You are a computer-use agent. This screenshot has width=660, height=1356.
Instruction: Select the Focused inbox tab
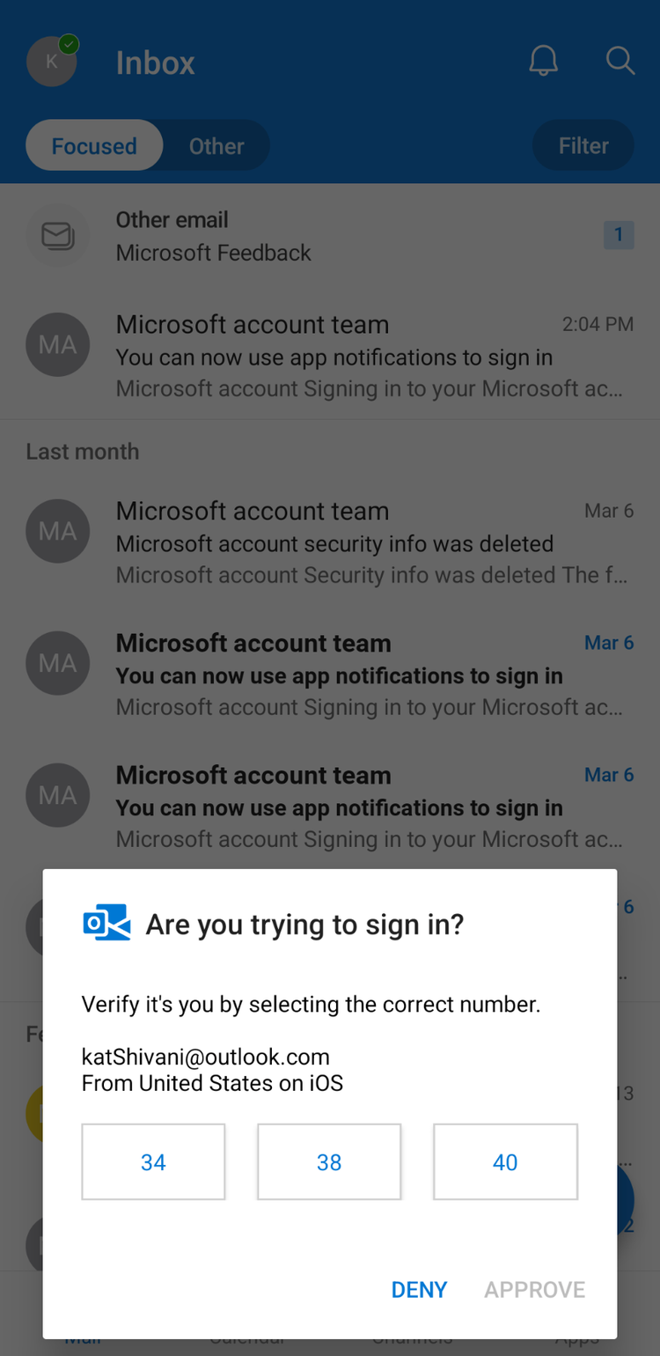click(93, 145)
